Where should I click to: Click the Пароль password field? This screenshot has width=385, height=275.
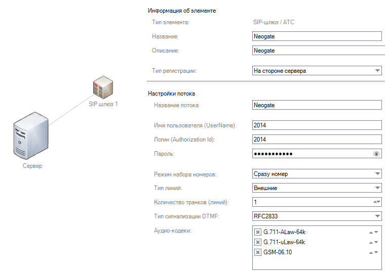click(317, 154)
